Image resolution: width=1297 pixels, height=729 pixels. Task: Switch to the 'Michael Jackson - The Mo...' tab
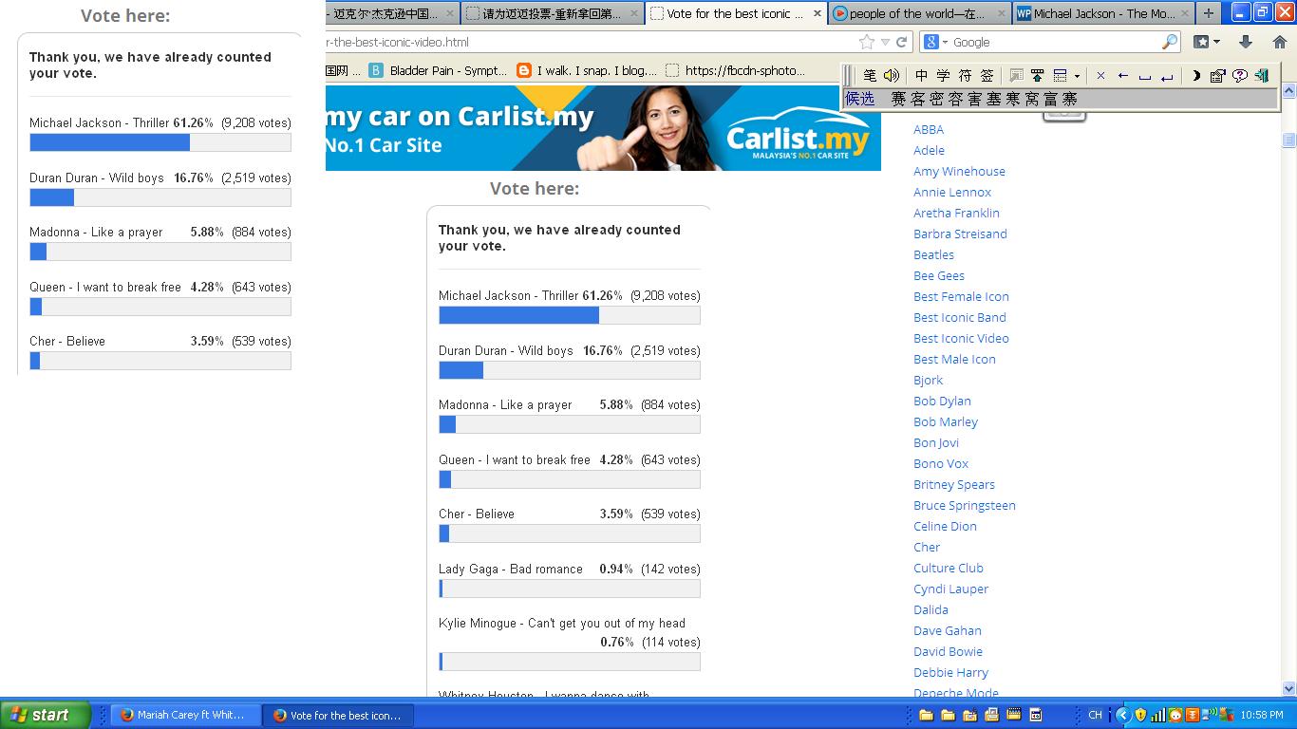click(1095, 13)
